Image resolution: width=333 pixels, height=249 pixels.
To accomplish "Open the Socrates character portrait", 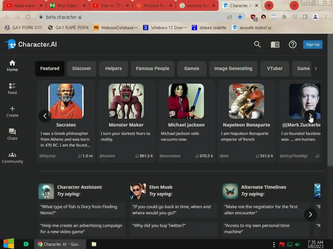I will [66, 101].
